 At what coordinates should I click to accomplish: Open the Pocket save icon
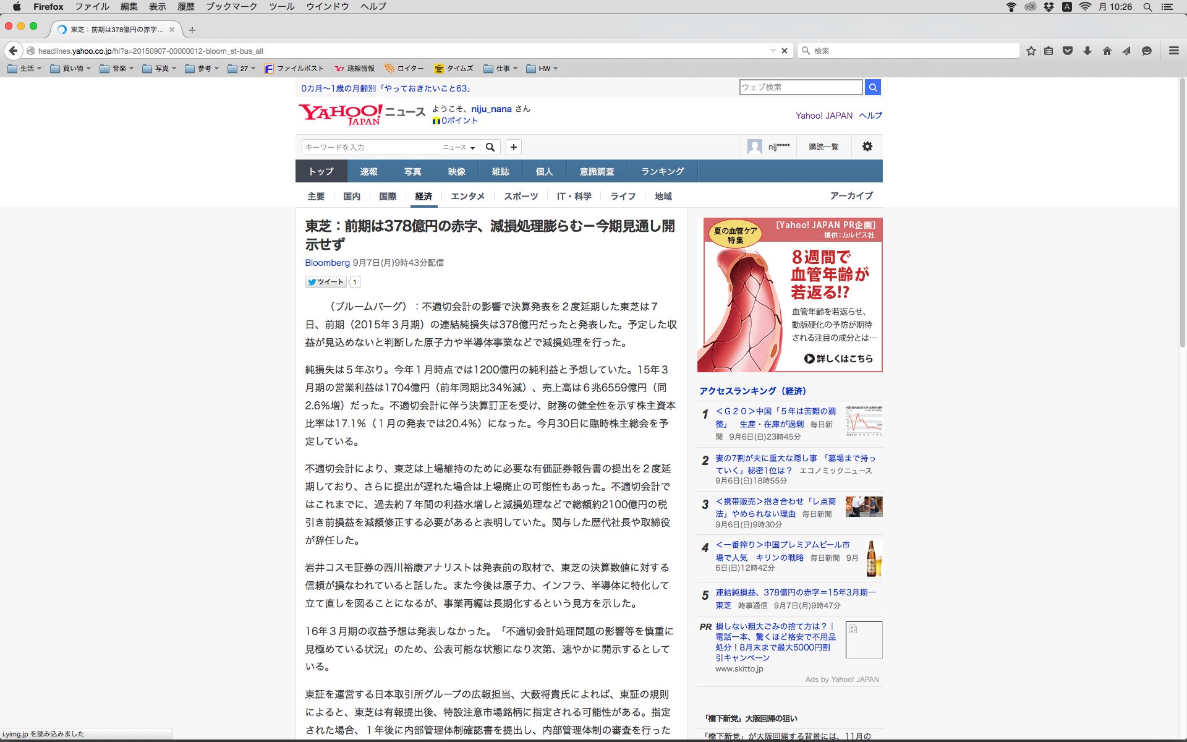[1068, 51]
